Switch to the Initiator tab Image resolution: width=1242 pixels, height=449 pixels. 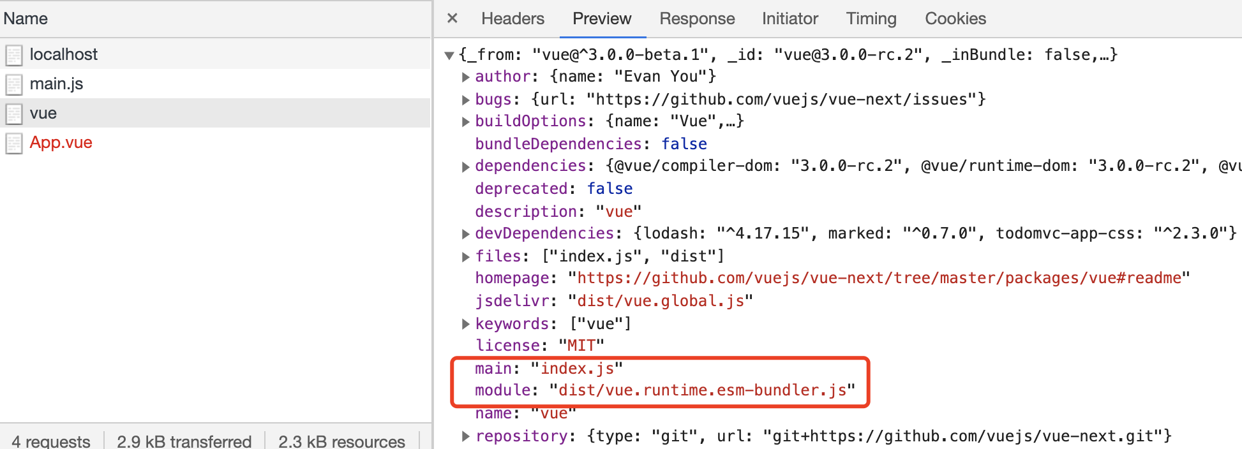(x=789, y=18)
